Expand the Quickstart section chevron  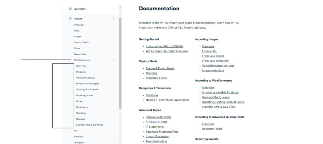(x=114, y=9)
